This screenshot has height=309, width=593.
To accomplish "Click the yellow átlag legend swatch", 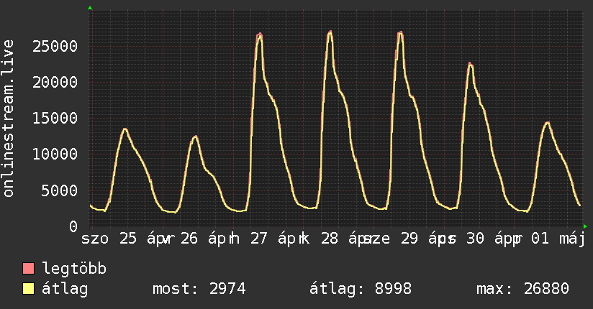I will coord(28,289).
